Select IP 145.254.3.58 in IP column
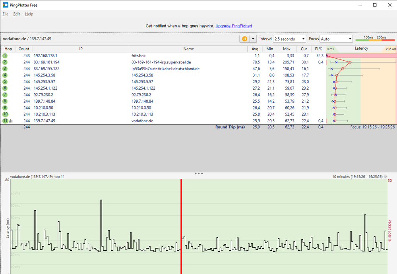This screenshot has width=397, height=274. coord(44,75)
